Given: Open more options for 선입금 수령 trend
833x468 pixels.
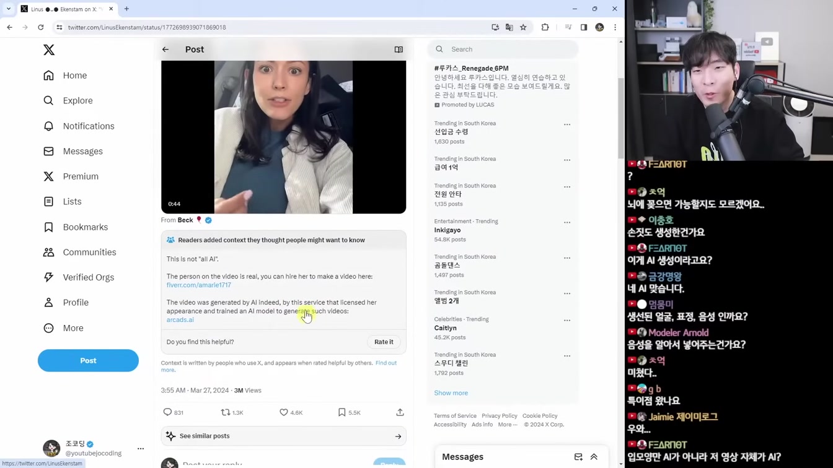Looking at the screenshot, I should [567, 124].
